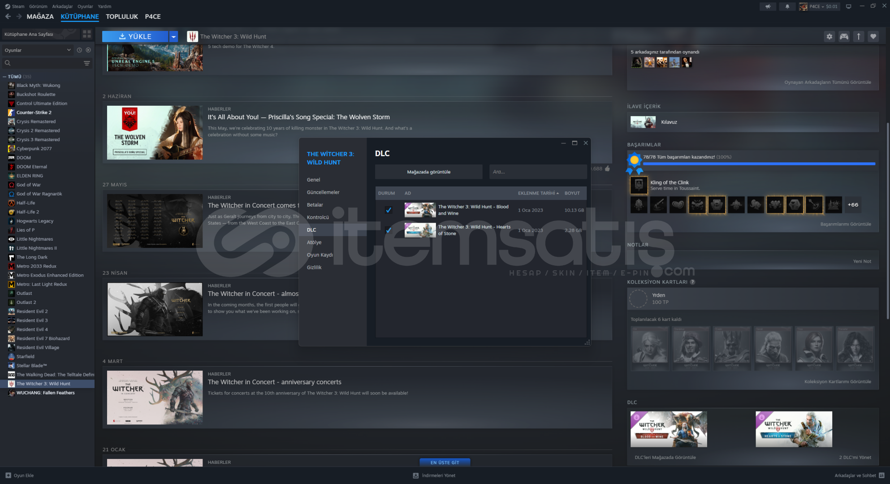Open game settings gear icon

click(x=830, y=37)
